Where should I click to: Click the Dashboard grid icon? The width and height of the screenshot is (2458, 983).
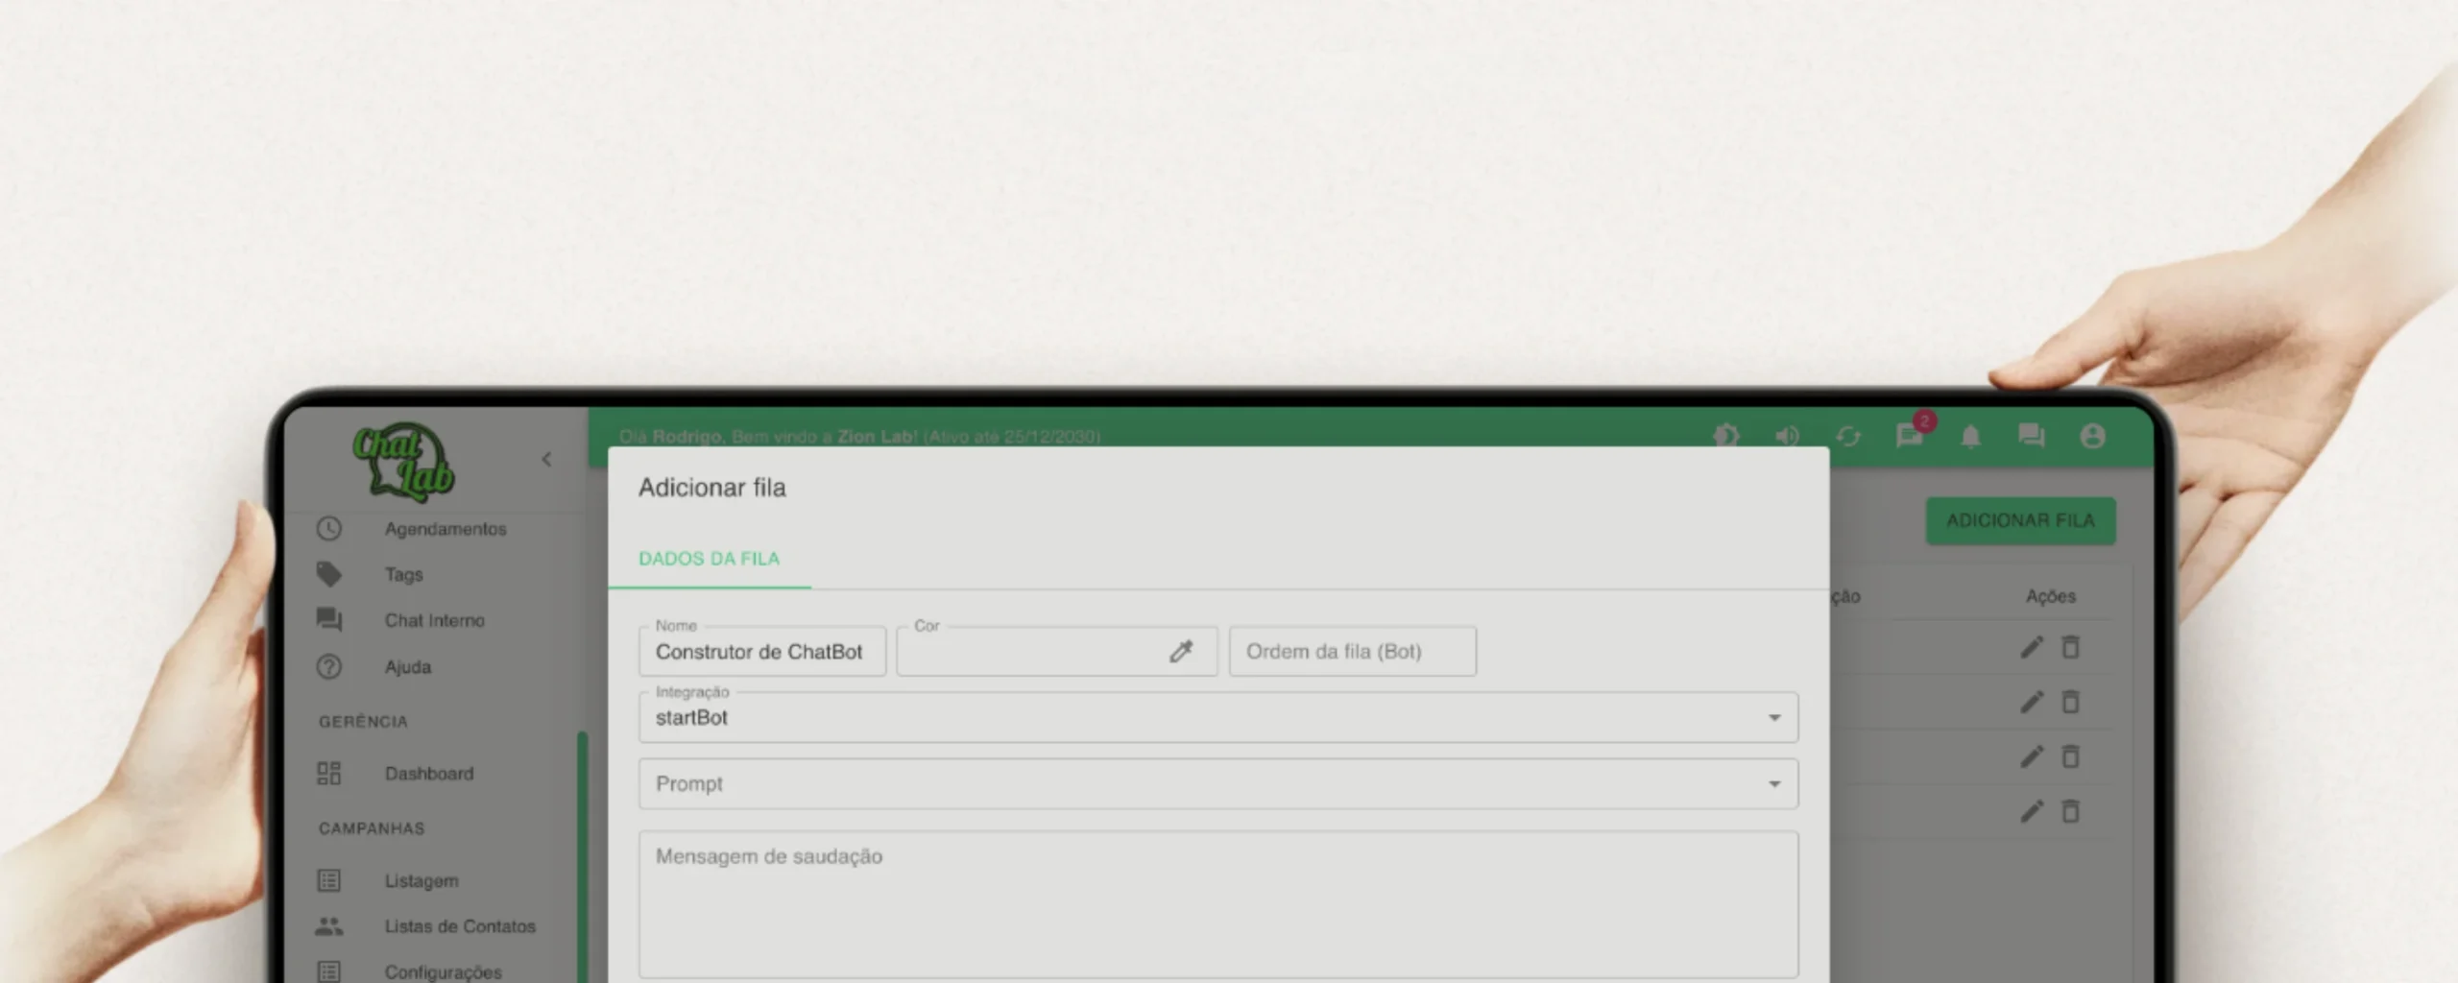pos(329,774)
